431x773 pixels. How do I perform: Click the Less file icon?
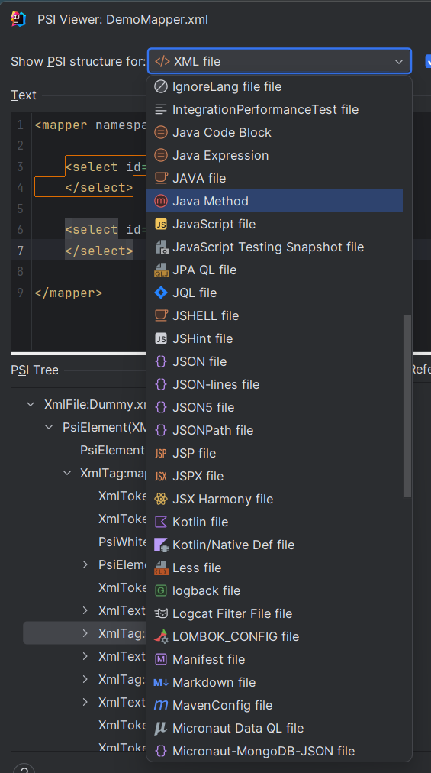click(x=161, y=568)
